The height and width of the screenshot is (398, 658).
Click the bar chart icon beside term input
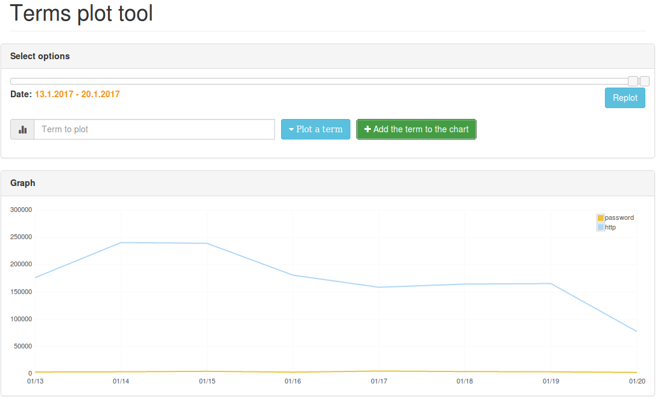23,129
